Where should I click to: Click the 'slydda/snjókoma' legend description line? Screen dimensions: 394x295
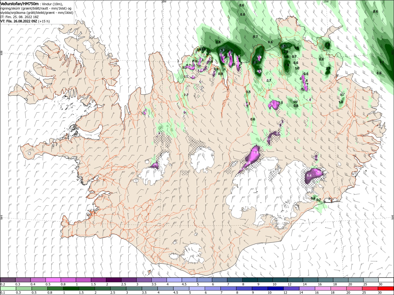[x=36, y=13]
